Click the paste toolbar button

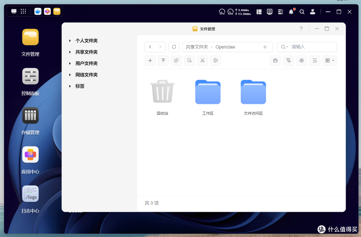tap(190, 61)
